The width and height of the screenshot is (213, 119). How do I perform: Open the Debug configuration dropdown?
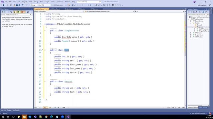click(x=34, y=5)
